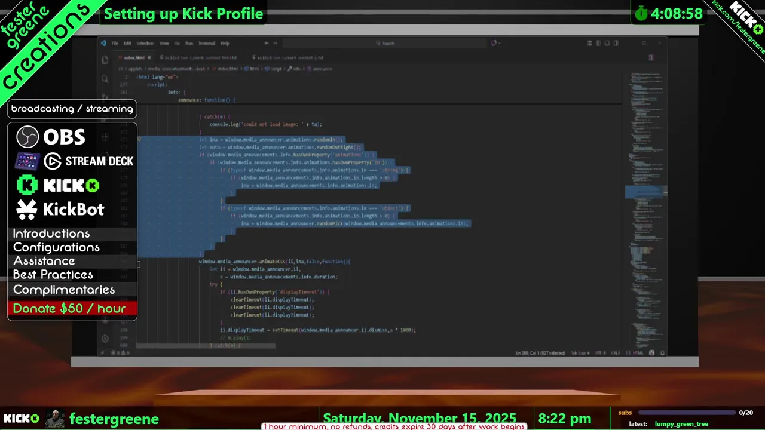
Task: Click 'Ln 389, Col 1' in the status bar
Action: 540,353
